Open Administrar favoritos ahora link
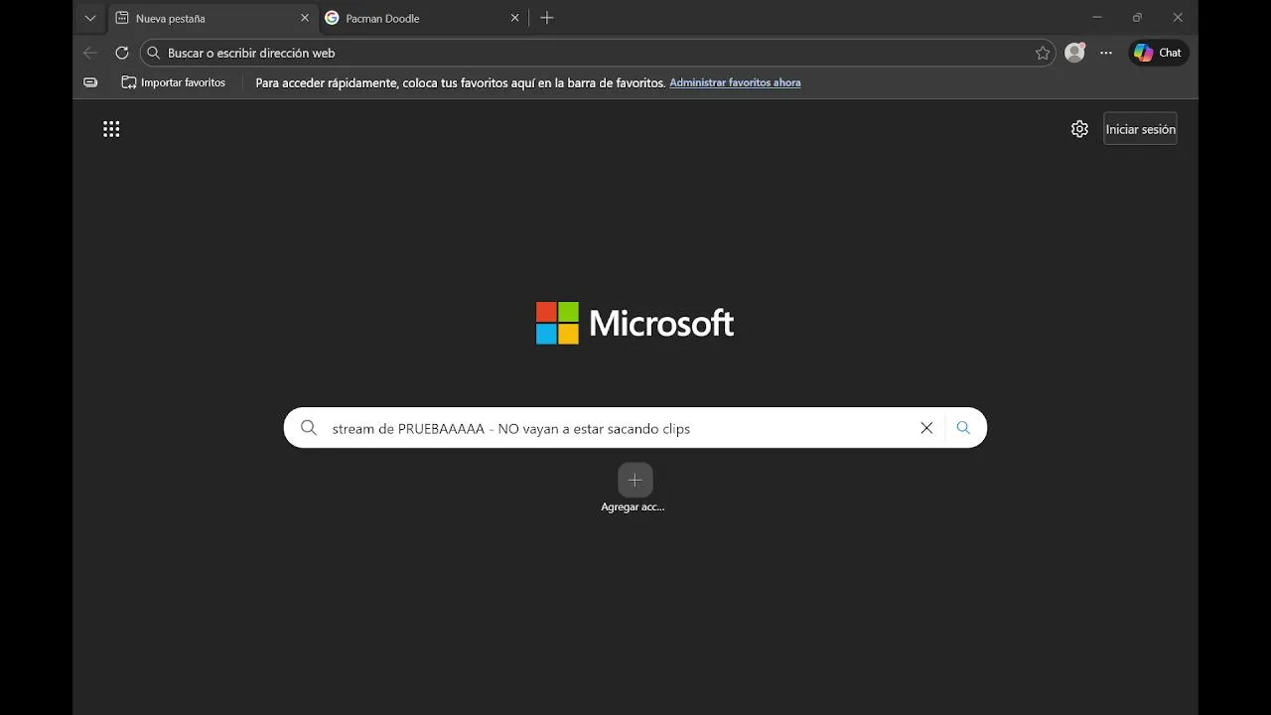This screenshot has height=715, width=1271. click(735, 82)
